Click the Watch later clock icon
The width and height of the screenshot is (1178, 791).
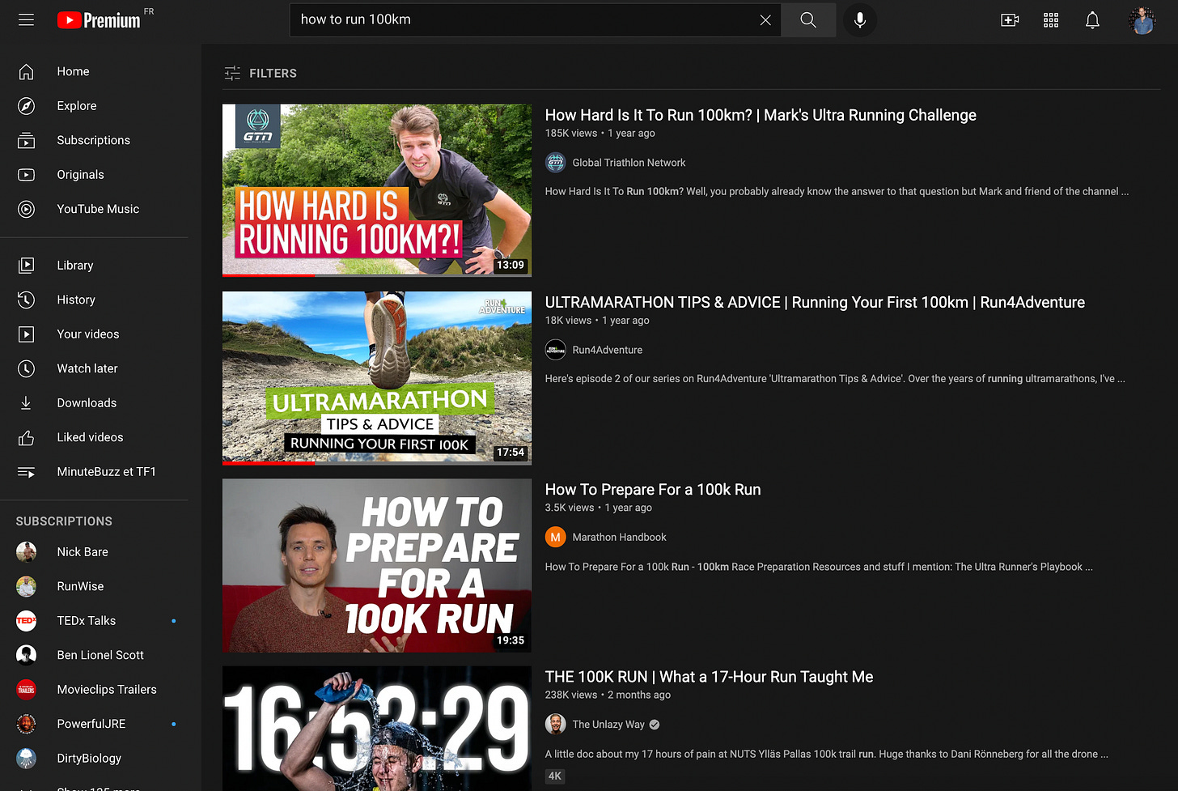[x=26, y=368]
